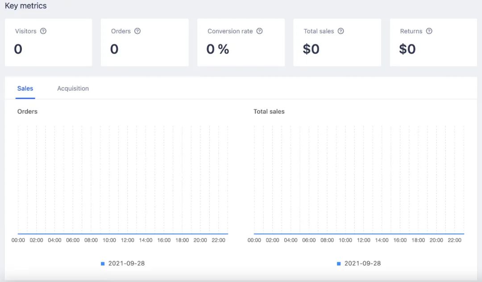Select the Conversion rate 0 % card
Viewport: 482px width, 282px height.
pos(241,42)
